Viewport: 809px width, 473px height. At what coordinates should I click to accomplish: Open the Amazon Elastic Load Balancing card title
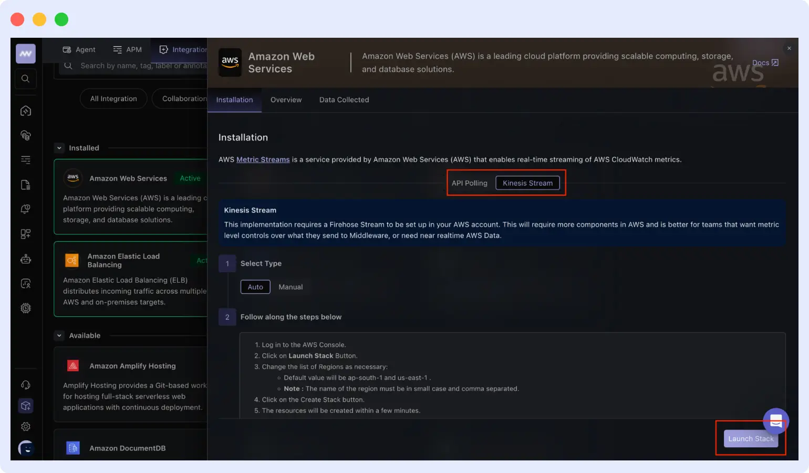tap(124, 261)
